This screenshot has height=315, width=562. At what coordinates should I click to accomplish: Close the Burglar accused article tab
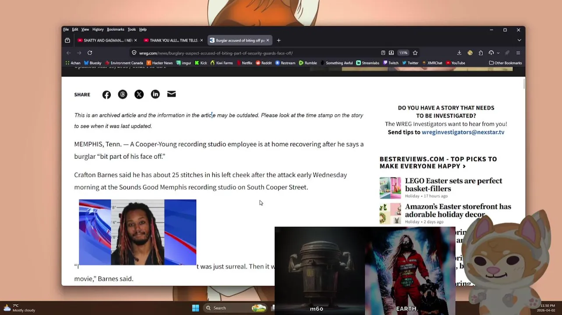click(268, 40)
